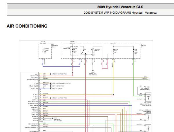Click the 'AQS SIGNAL' pin label
Screen dimensions: 174x132
[x=35, y=126]
